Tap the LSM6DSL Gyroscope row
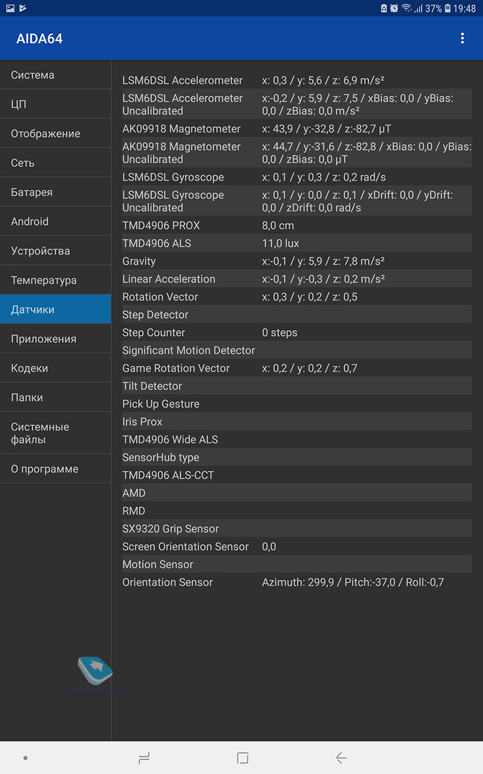 296,177
